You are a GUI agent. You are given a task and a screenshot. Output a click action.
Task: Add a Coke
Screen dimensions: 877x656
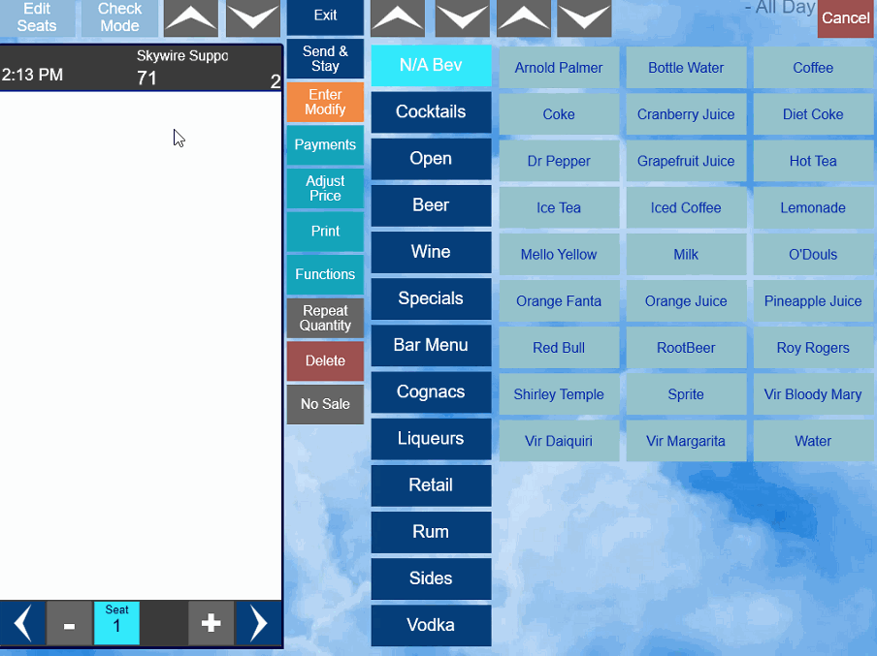[559, 114]
